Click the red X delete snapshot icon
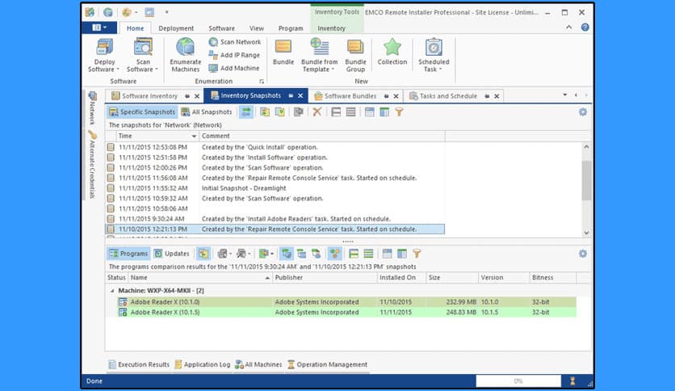 pyautogui.click(x=317, y=112)
